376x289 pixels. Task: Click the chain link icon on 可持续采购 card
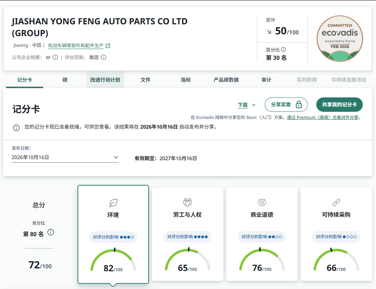click(x=336, y=202)
